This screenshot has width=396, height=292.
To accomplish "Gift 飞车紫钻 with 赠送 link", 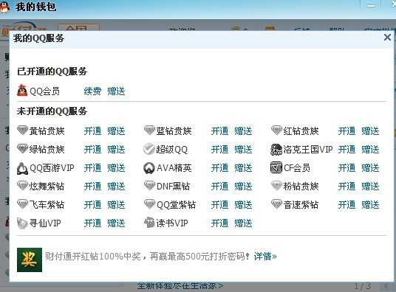I will tap(116, 205).
